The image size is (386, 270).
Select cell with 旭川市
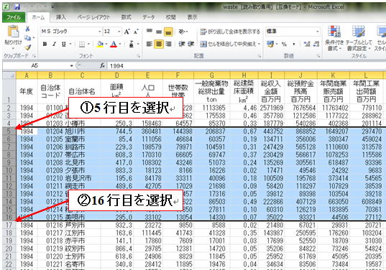pos(83,131)
